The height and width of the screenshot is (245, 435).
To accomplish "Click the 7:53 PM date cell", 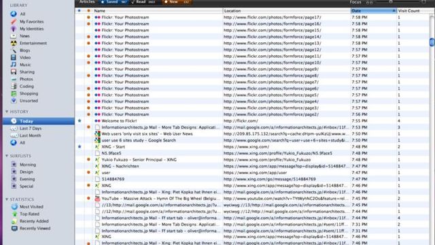I will tap(360, 127).
